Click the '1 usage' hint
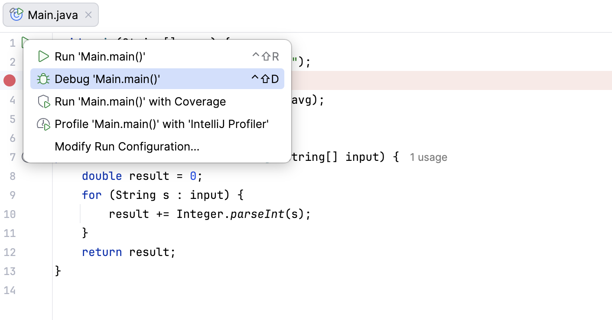The height and width of the screenshot is (320, 612). coord(428,157)
